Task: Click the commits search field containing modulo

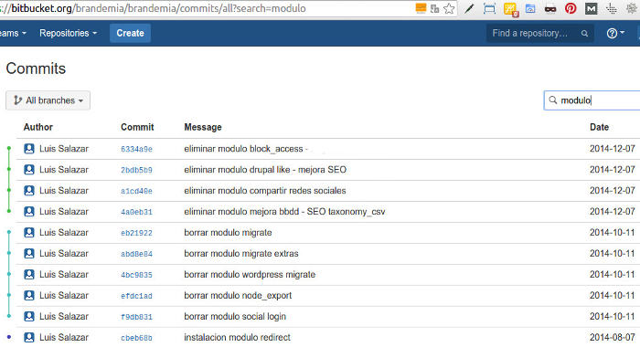Action: [592, 100]
